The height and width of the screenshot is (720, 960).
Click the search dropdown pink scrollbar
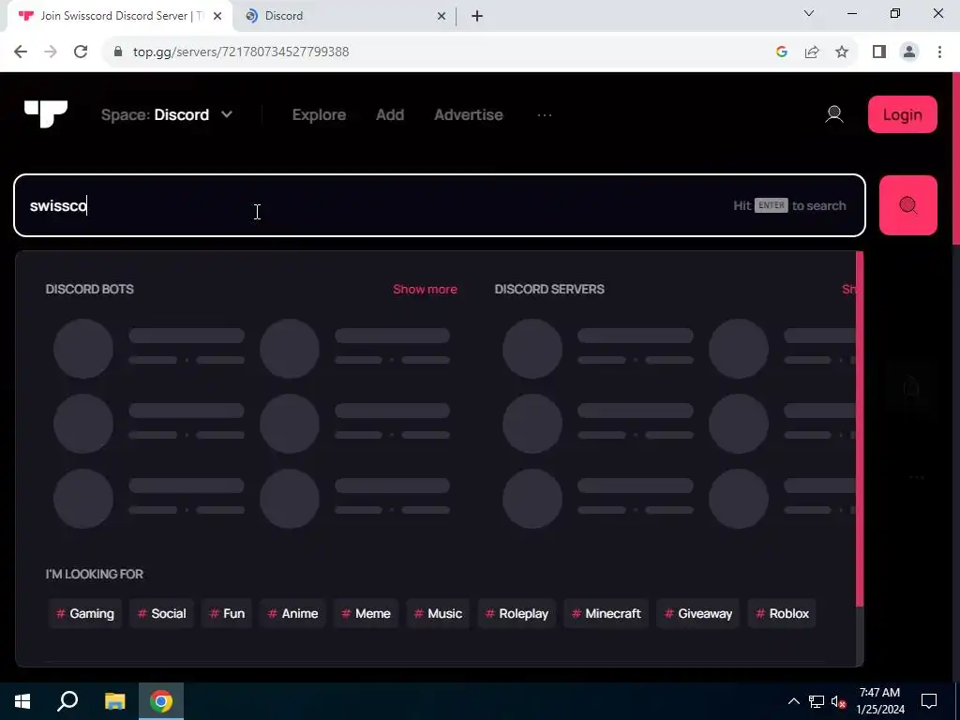pyautogui.click(x=860, y=428)
